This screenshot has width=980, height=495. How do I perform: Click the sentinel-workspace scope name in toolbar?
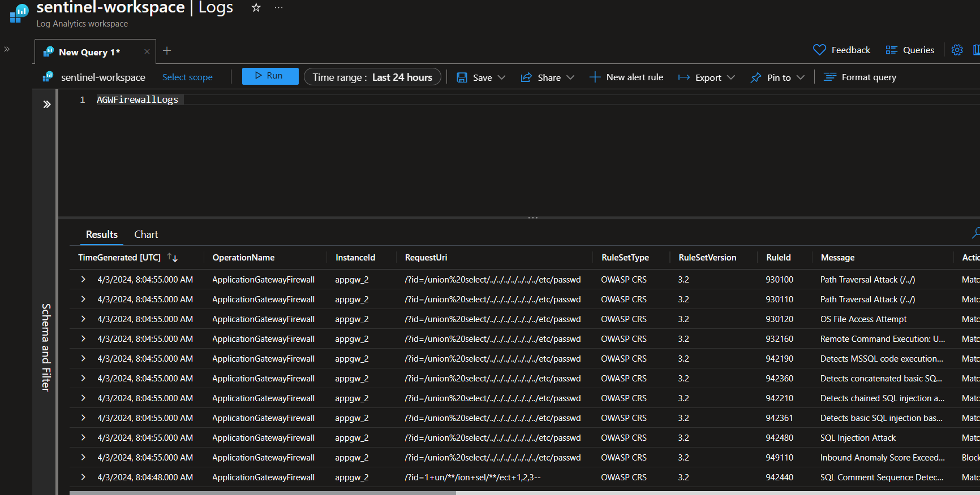pos(103,77)
